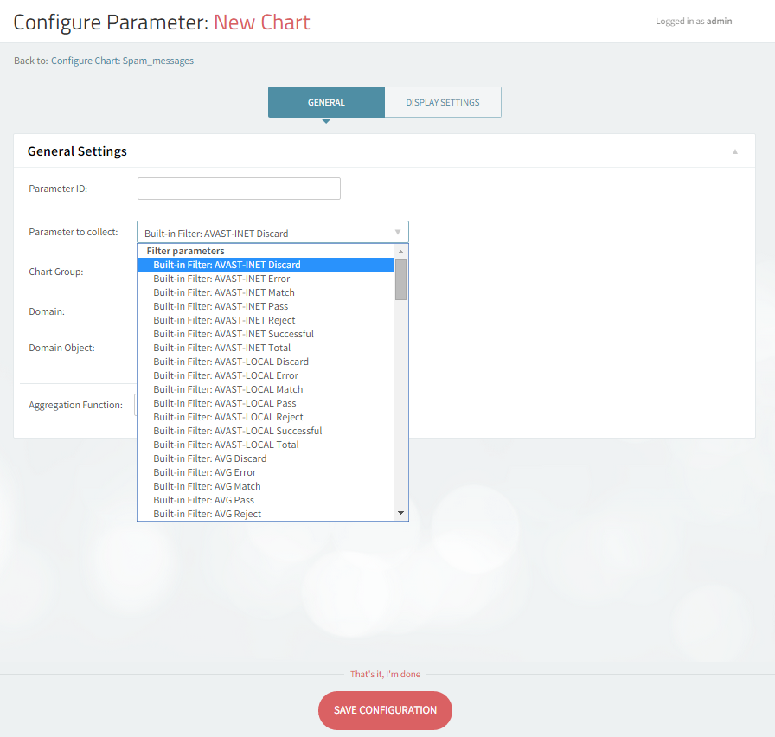This screenshot has width=775, height=737.
Task: Collapse the General Settings panel arrow
Action: [x=735, y=151]
